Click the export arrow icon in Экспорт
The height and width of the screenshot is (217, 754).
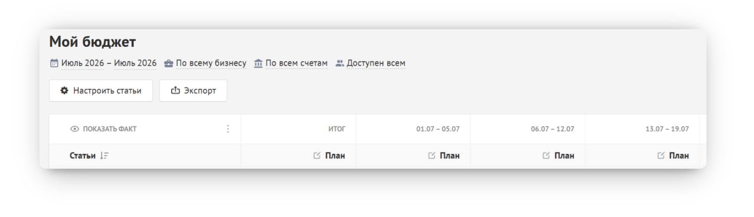175,90
